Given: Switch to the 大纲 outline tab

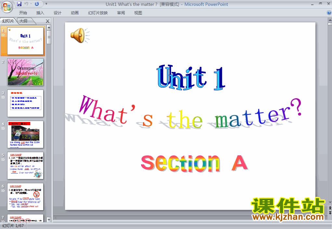Looking at the screenshot, I should pos(24,21).
